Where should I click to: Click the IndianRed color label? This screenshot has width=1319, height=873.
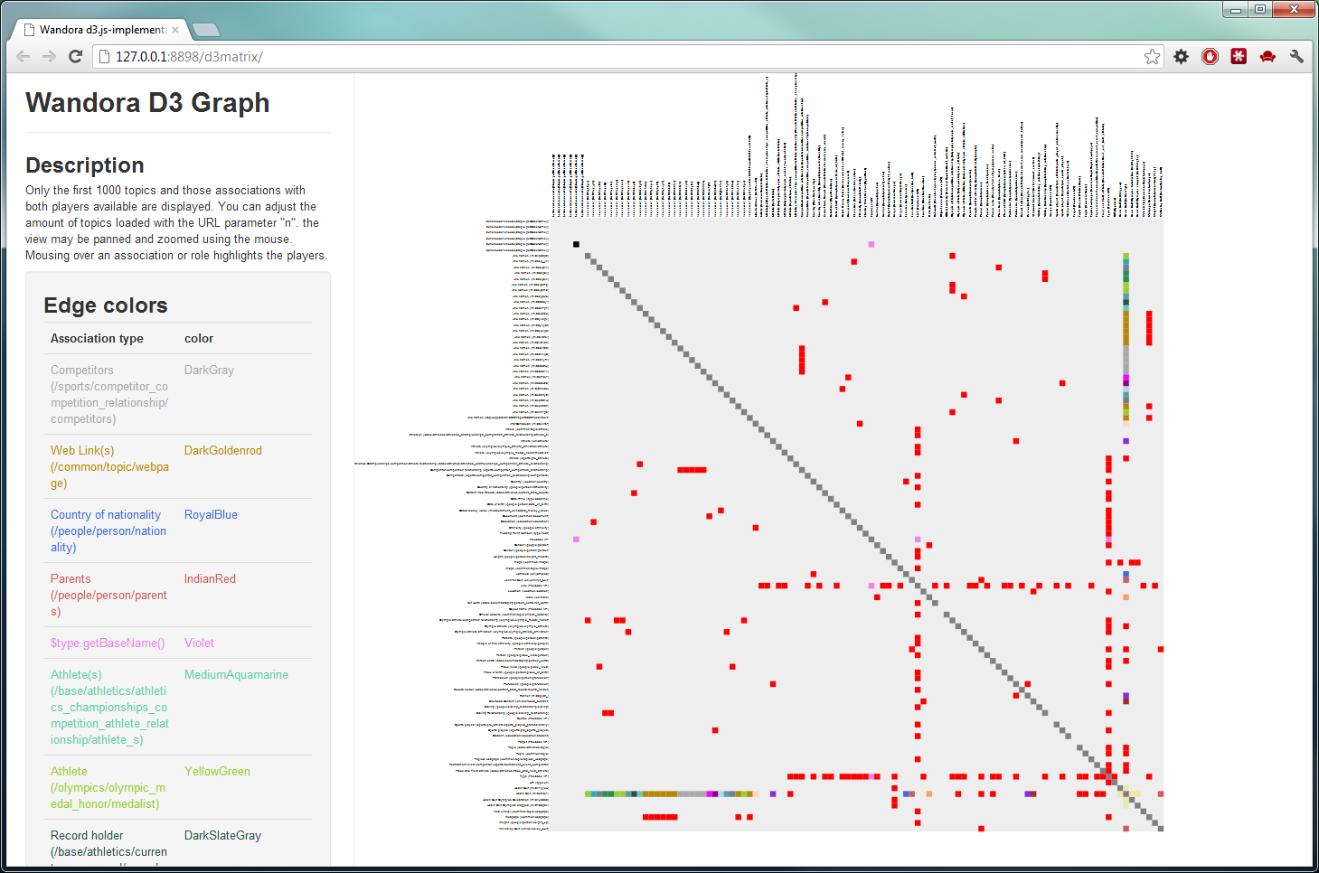(x=210, y=578)
